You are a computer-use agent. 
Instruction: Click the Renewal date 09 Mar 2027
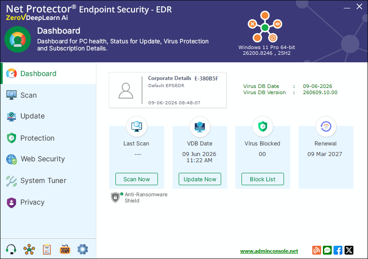coord(325,154)
